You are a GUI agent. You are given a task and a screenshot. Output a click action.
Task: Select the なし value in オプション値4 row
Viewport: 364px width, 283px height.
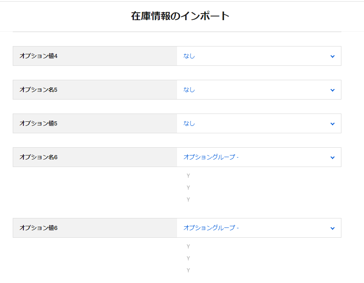(189, 56)
